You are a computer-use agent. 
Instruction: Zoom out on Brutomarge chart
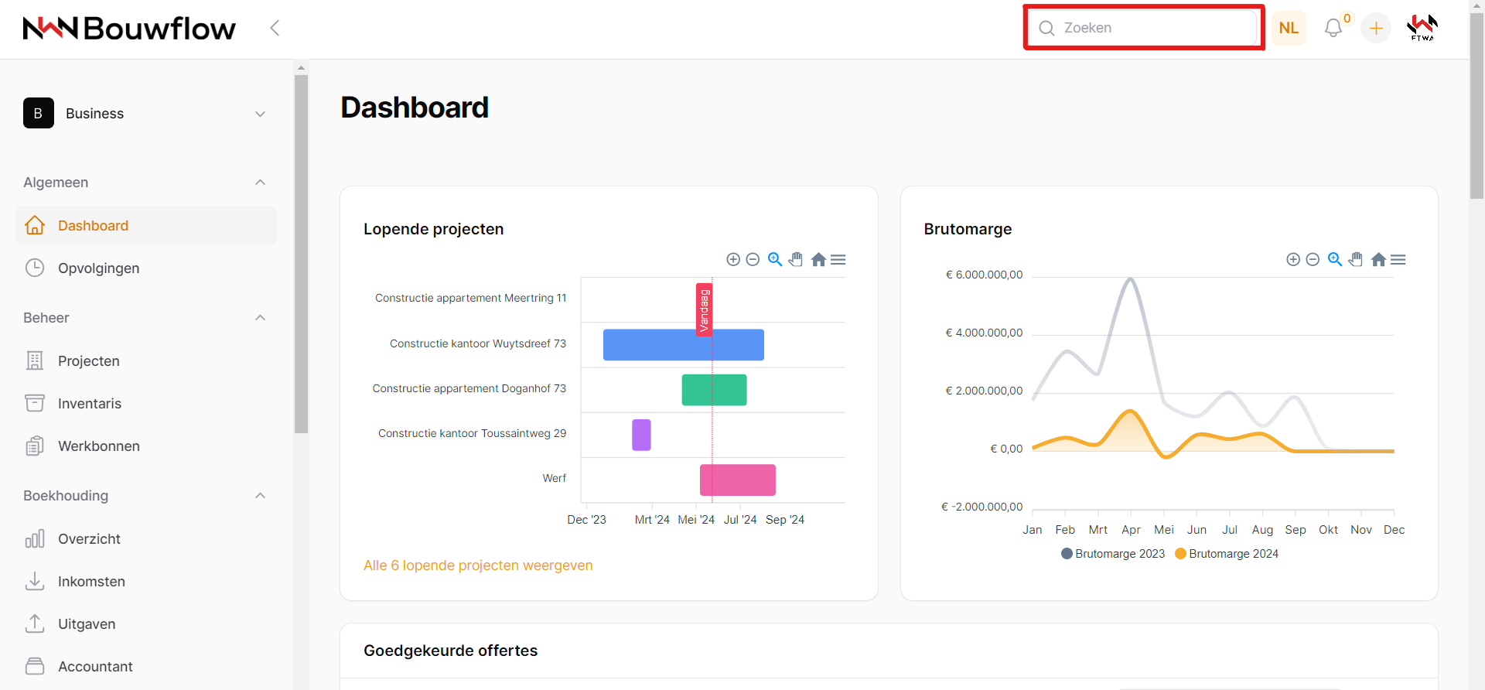pos(1313,260)
